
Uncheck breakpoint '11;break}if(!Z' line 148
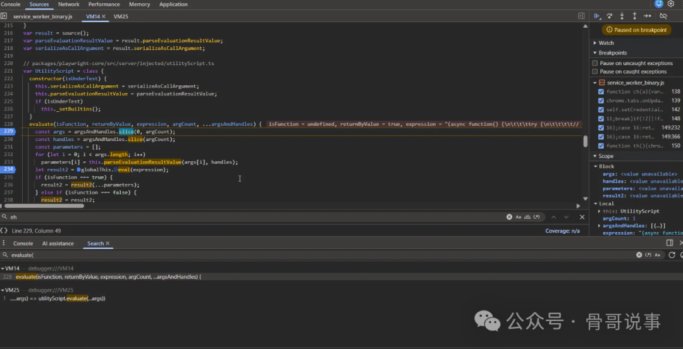tap(601, 118)
